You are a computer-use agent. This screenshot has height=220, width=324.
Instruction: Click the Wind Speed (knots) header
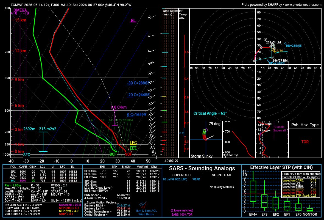tap(170, 12)
